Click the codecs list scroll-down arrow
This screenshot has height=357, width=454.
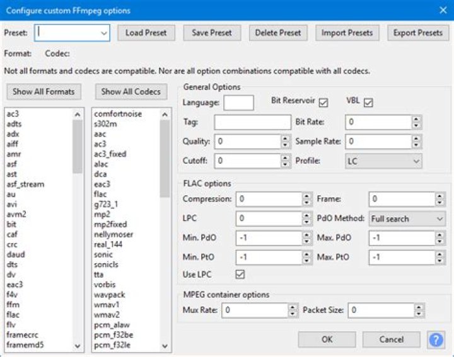pos(165,346)
